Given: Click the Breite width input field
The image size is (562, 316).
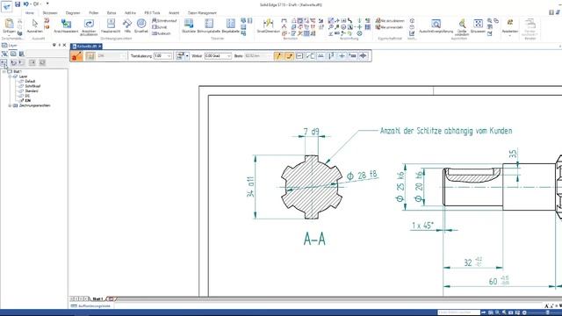Looking at the screenshot, I should [x=257, y=56].
